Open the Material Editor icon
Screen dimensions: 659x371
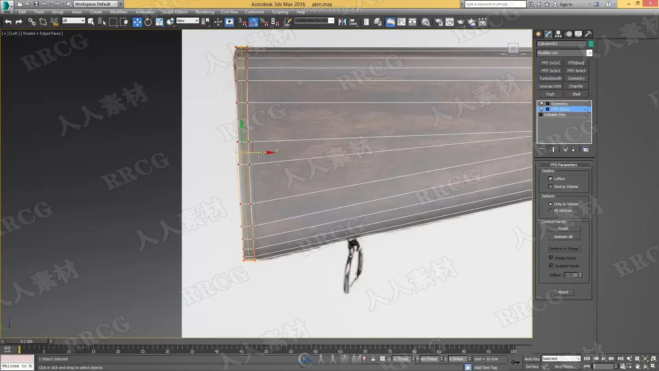click(426, 22)
